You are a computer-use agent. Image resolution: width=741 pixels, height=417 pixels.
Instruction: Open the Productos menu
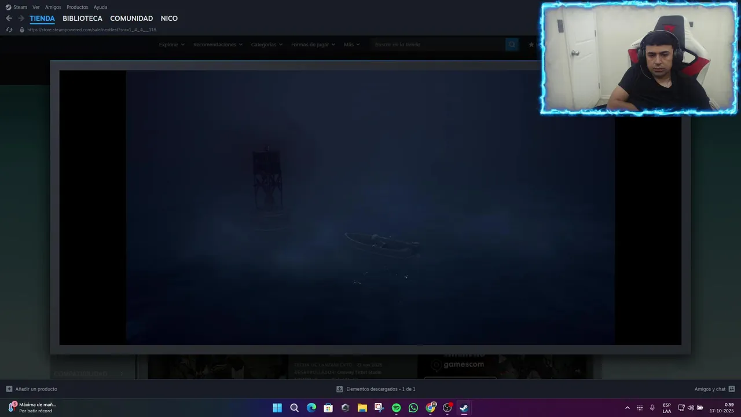click(x=78, y=7)
